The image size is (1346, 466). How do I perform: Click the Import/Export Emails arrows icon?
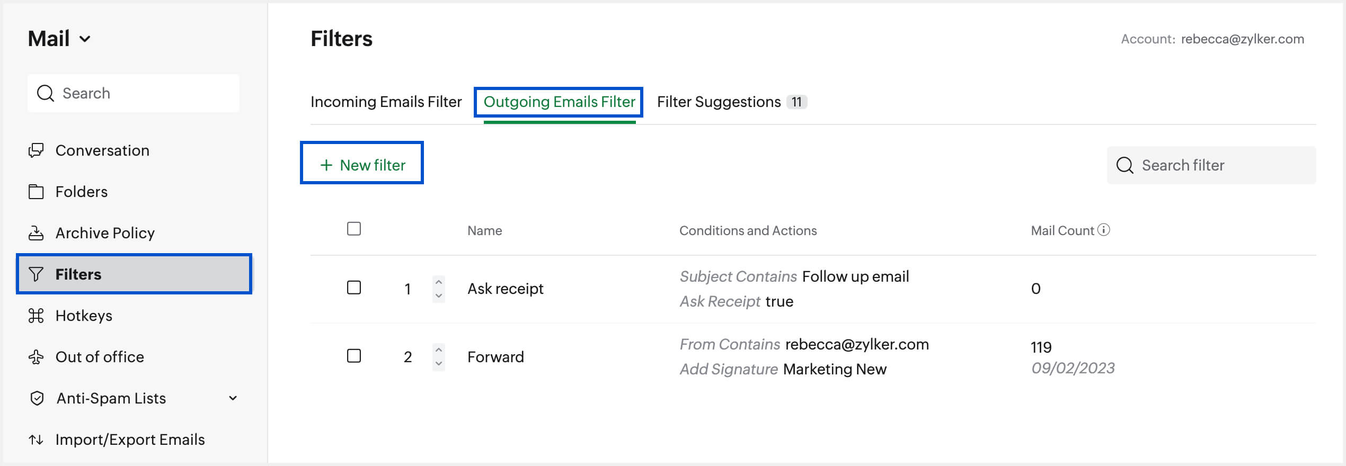pos(36,440)
